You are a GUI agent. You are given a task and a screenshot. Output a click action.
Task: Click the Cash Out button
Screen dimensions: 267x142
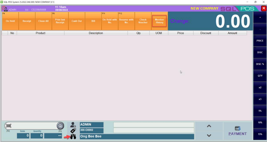pos(77,21)
